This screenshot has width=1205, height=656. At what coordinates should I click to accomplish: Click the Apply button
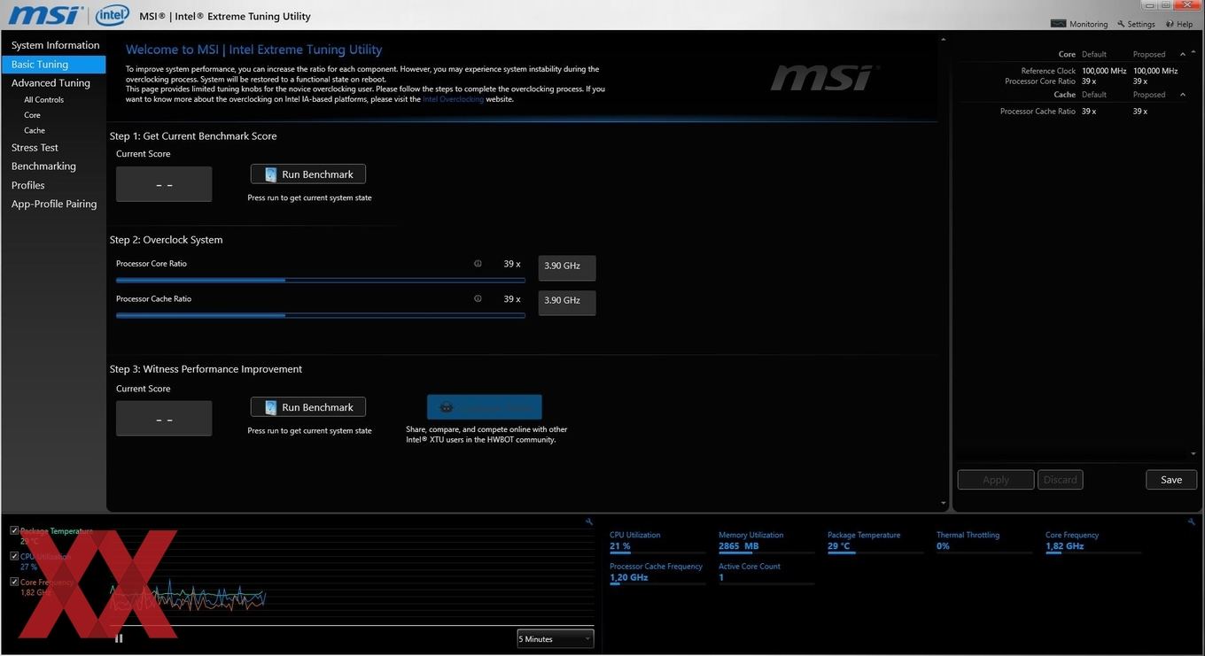pos(996,480)
